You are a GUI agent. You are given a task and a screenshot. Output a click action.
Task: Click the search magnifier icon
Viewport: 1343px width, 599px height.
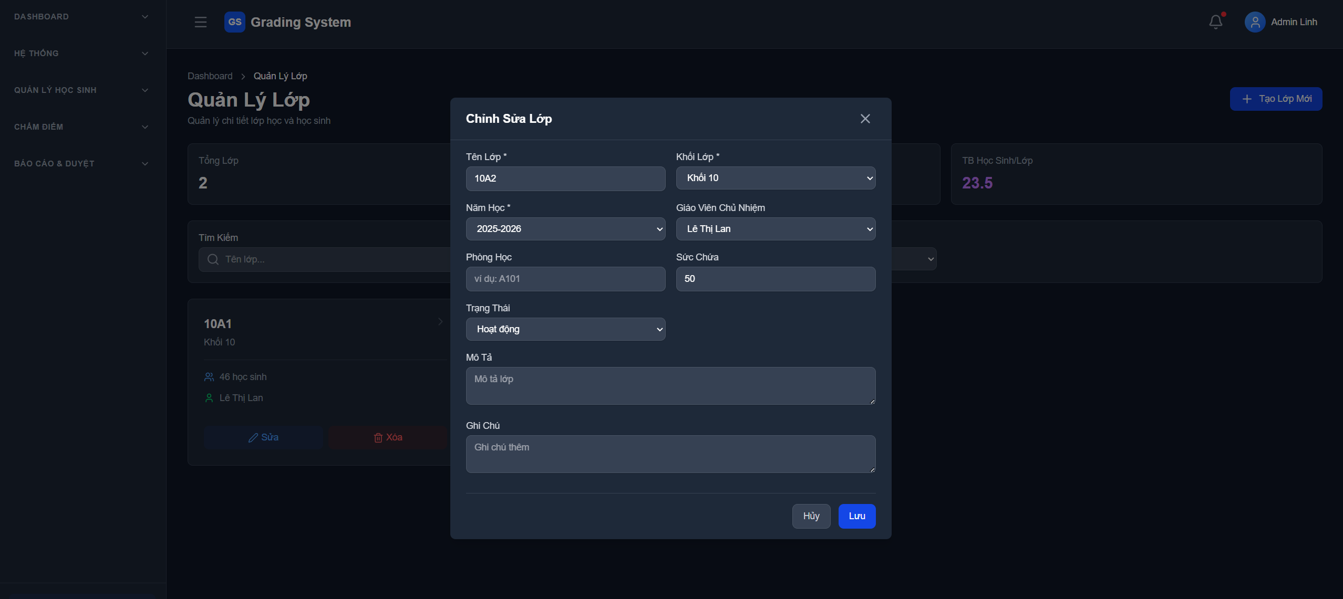coord(213,259)
